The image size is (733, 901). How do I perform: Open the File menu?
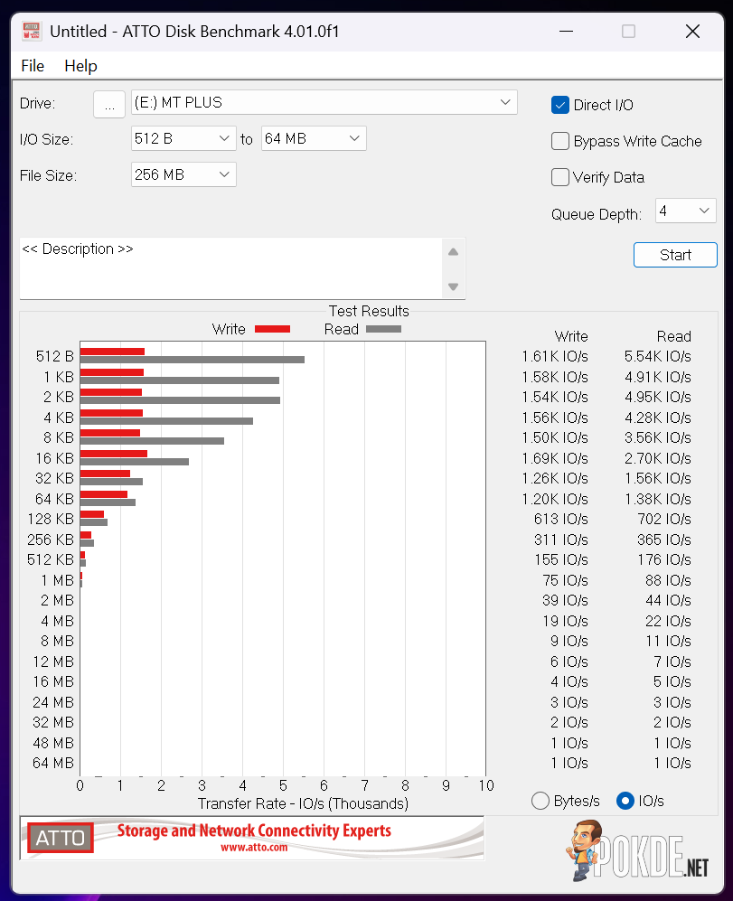click(x=33, y=66)
